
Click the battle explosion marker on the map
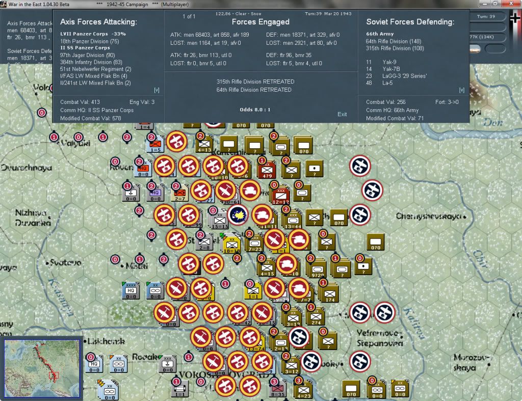click(x=238, y=215)
